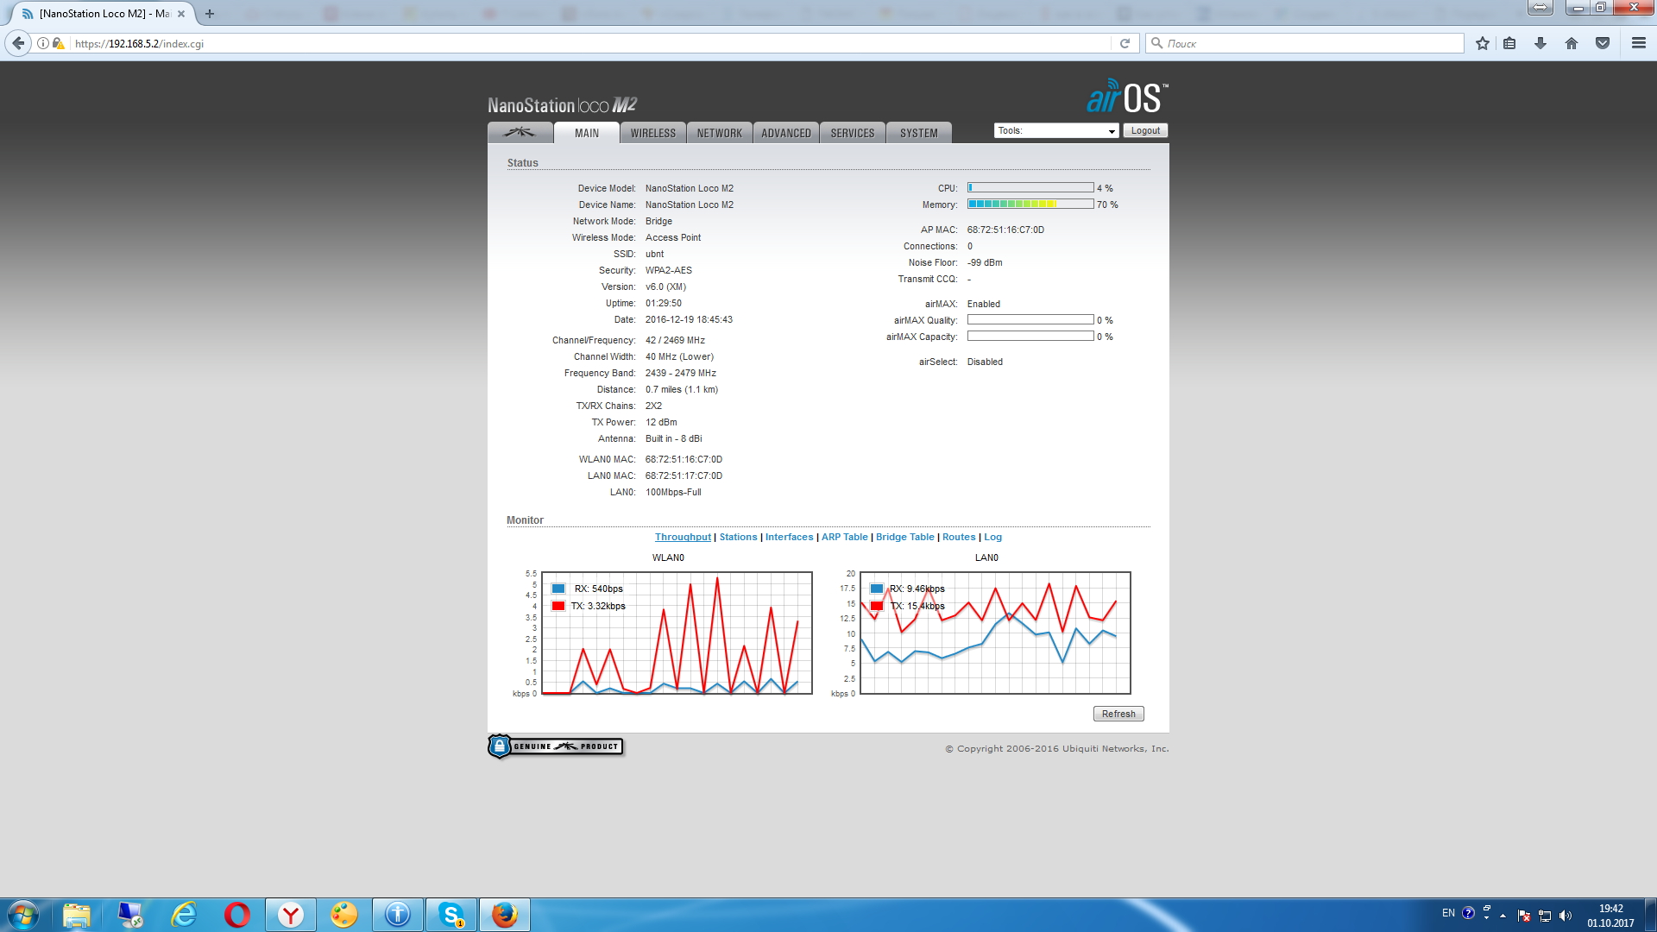The width and height of the screenshot is (1657, 932).
Task: Open the Pocket icon
Action: pos(1603,43)
